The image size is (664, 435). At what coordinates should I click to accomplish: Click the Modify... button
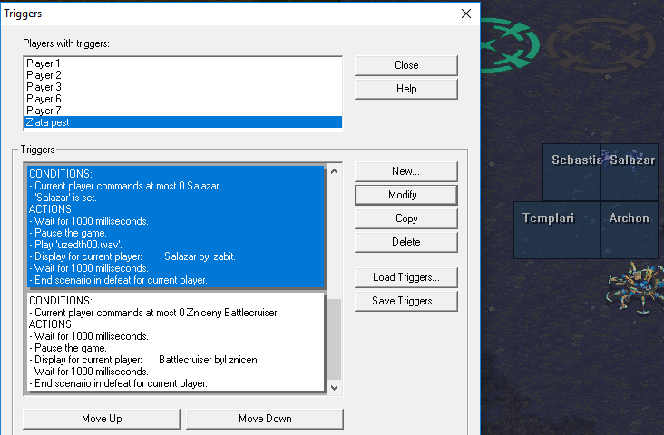tap(406, 195)
